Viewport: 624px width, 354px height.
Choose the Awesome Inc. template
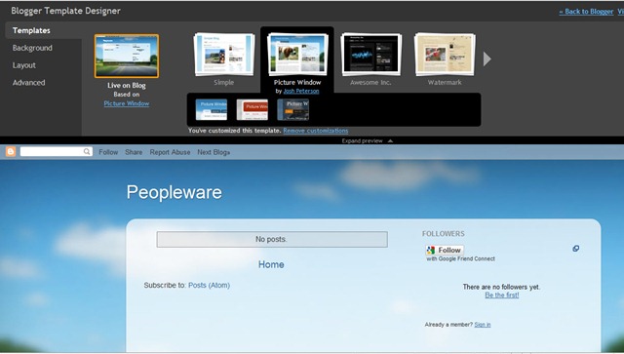point(370,55)
